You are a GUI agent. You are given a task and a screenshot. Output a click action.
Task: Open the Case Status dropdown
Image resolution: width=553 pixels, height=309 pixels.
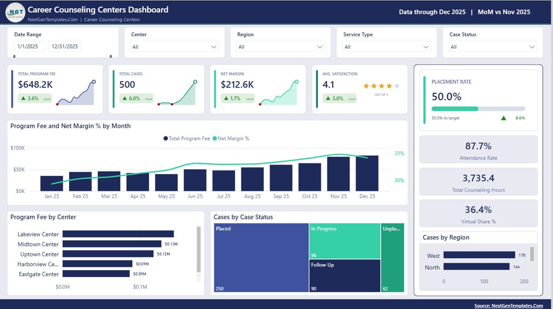(493, 47)
